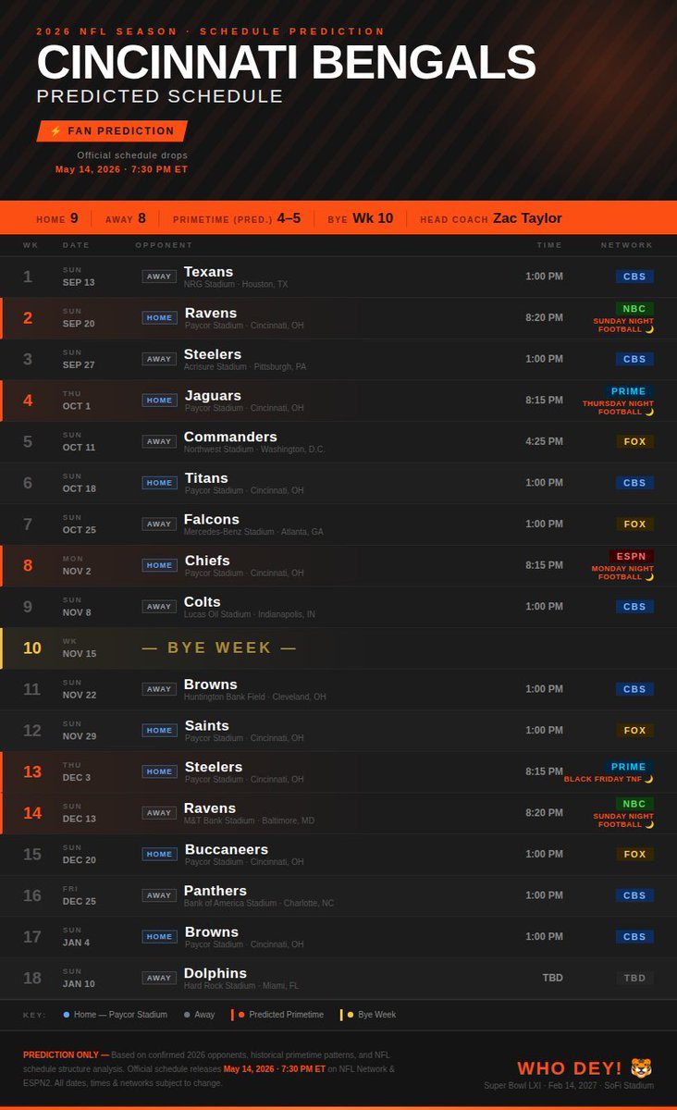
Task: Click the CBS badge for Sep 27 Steelers
Action: (634, 359)
